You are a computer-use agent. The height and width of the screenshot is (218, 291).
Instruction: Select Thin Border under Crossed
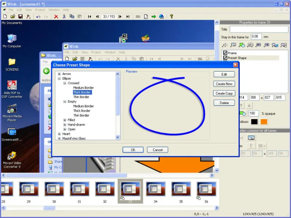[x=81, y=97]
